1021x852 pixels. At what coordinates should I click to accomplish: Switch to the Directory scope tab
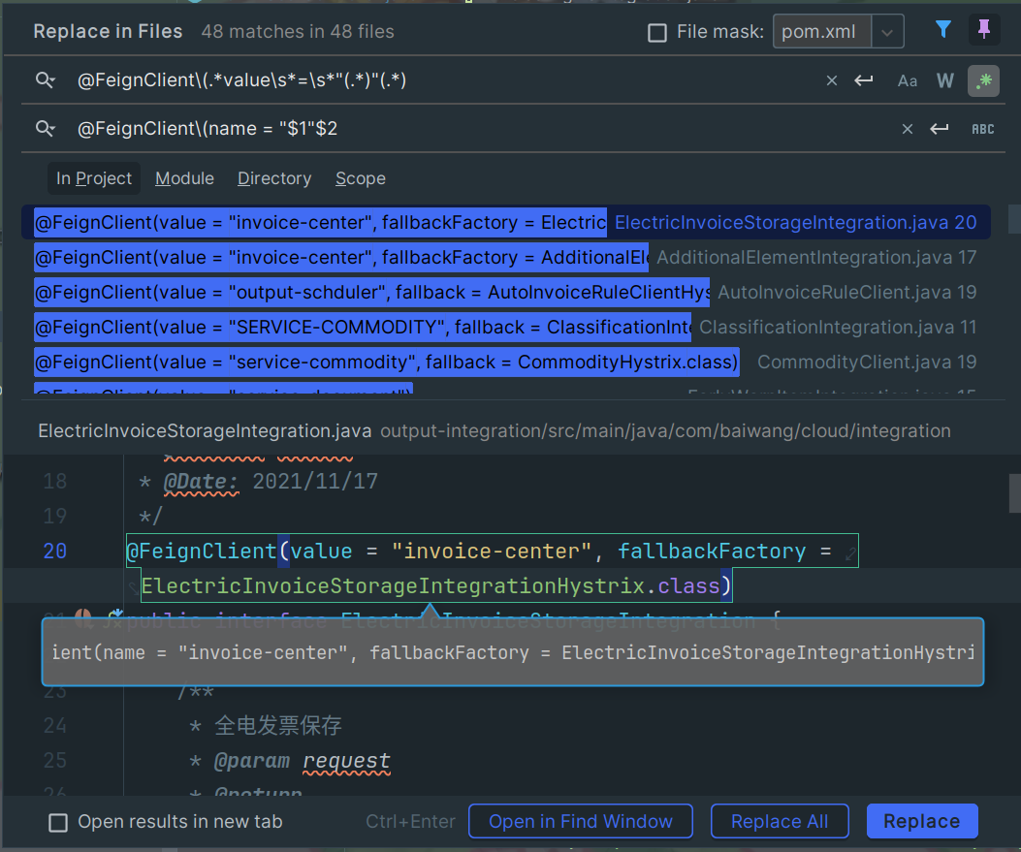(274, 178)
